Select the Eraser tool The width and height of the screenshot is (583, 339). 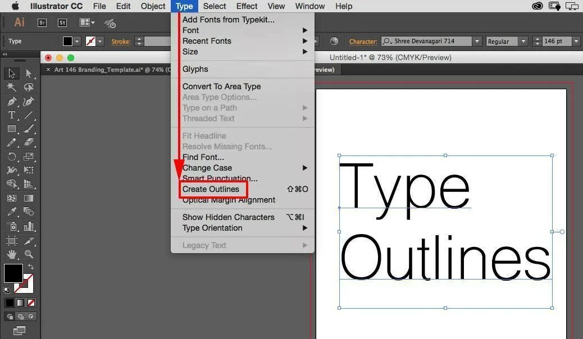point(29,143)
